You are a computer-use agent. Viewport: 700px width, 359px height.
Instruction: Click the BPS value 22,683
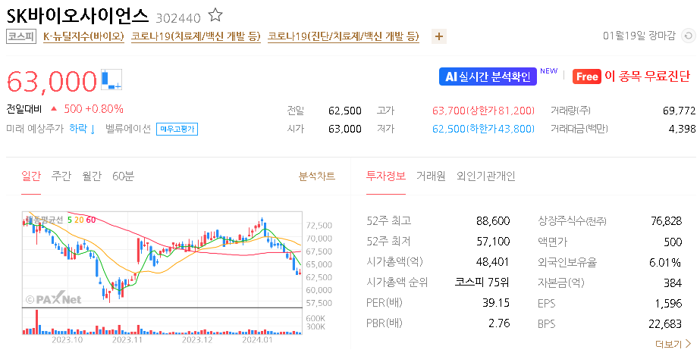[x=664, y=323]
